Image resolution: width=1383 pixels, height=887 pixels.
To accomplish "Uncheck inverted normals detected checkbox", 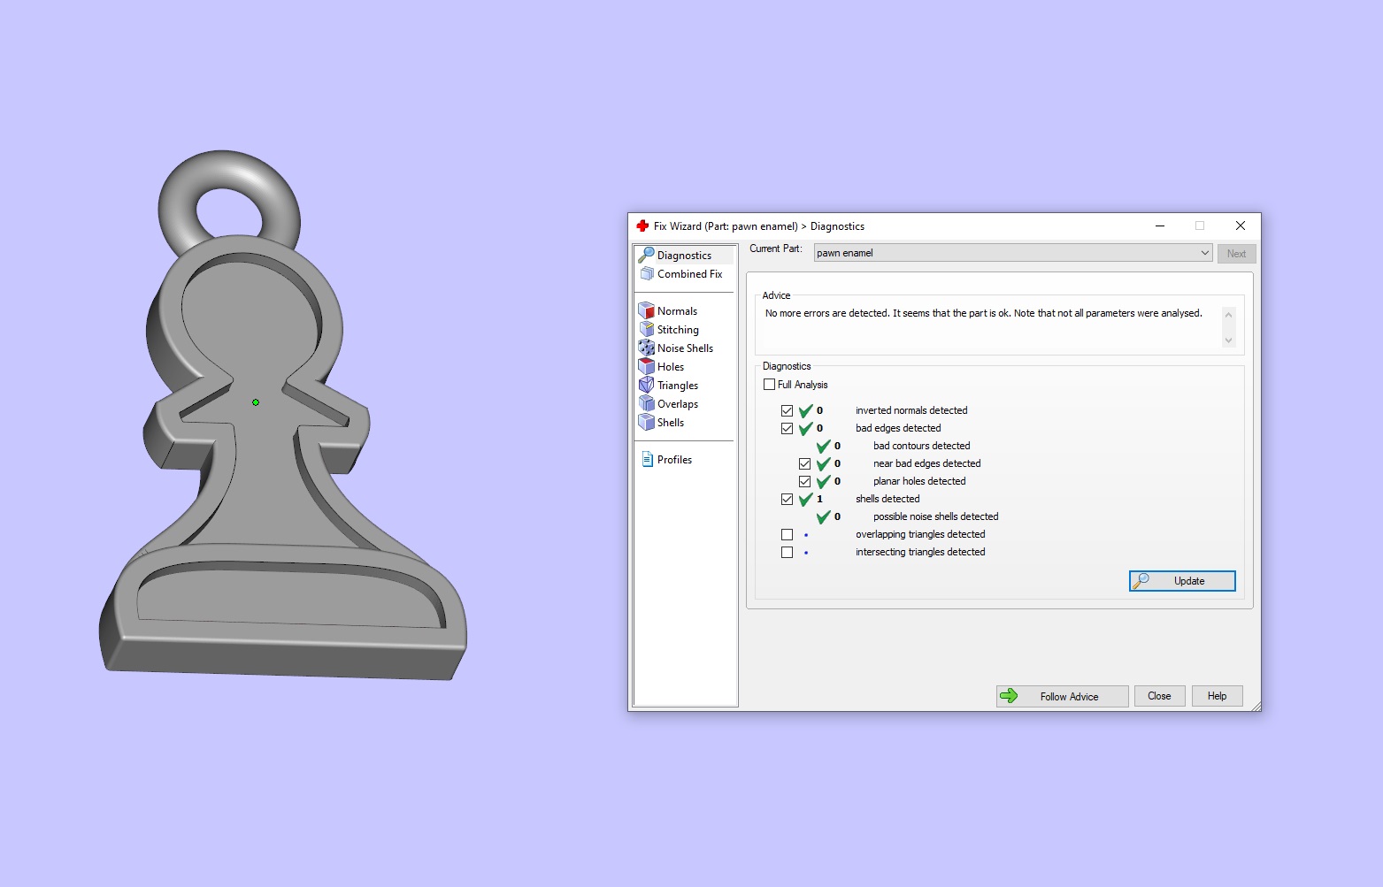I will point(788,411).
